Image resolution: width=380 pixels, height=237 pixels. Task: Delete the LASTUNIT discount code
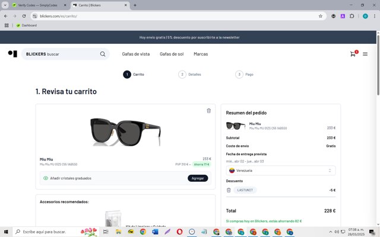(229, 190)
